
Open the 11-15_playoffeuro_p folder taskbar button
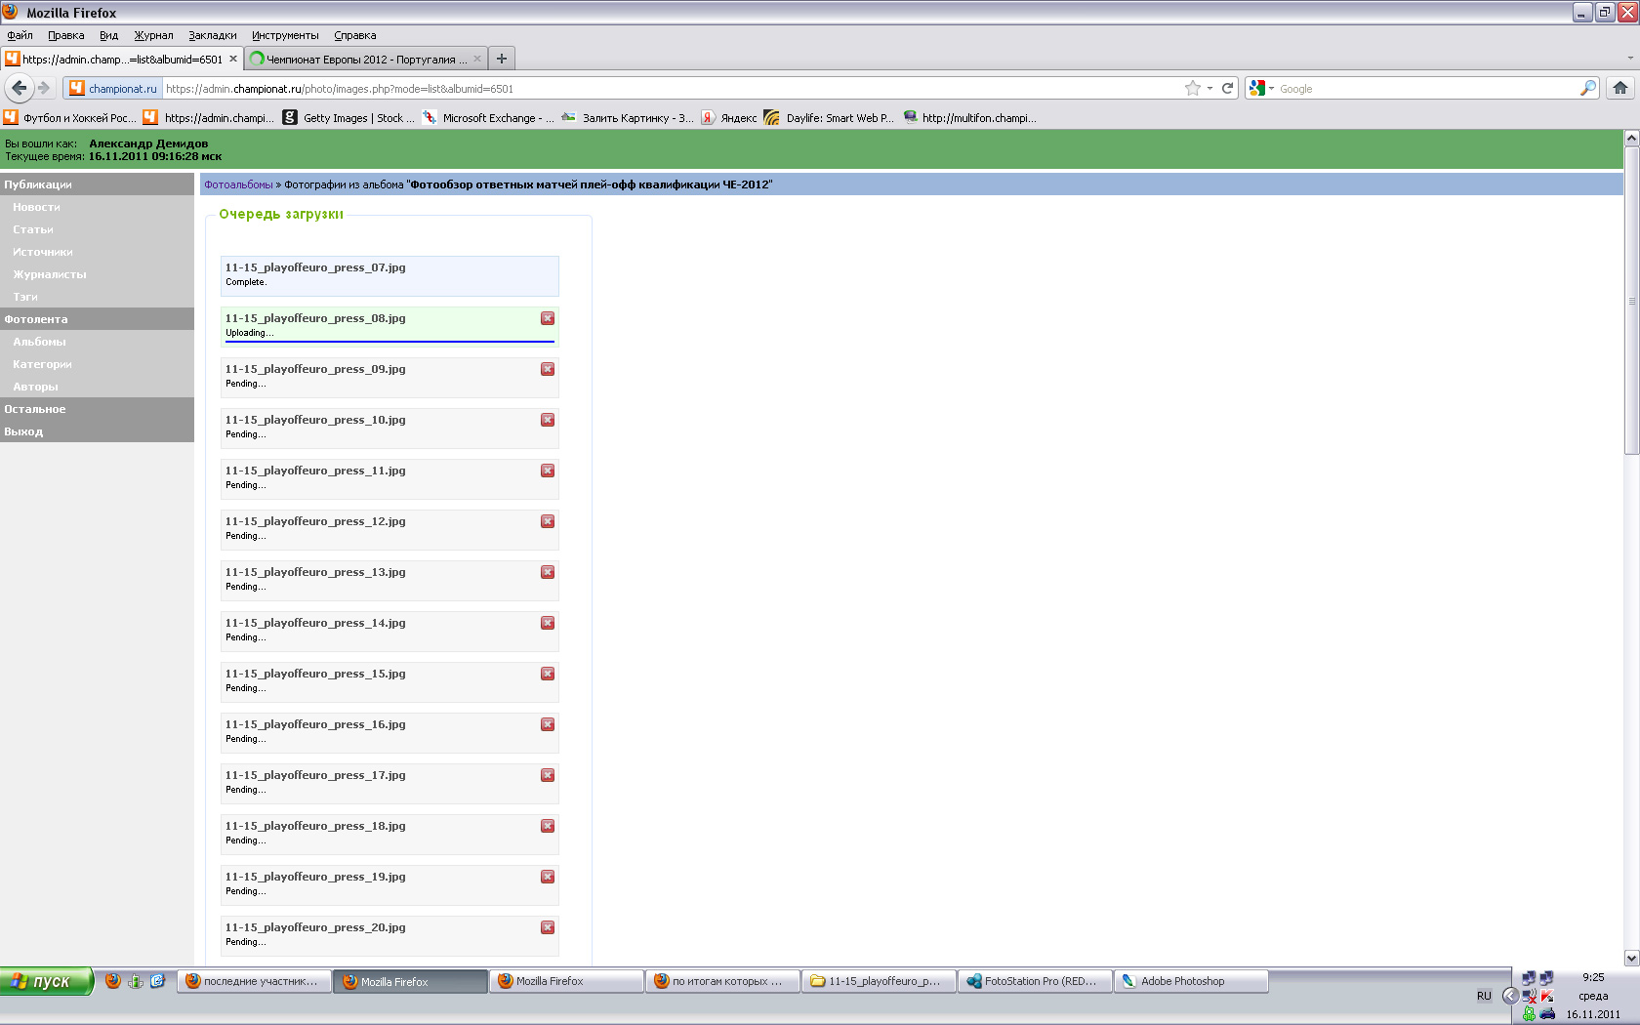tap(879, 981)
